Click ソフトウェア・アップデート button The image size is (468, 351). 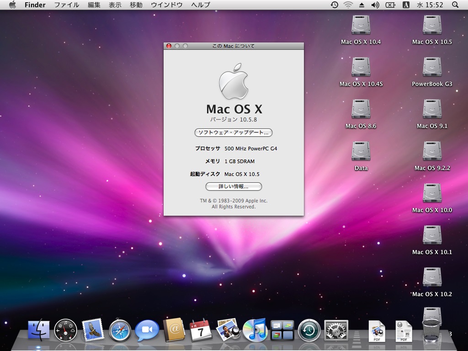click(x=234, y=133)
